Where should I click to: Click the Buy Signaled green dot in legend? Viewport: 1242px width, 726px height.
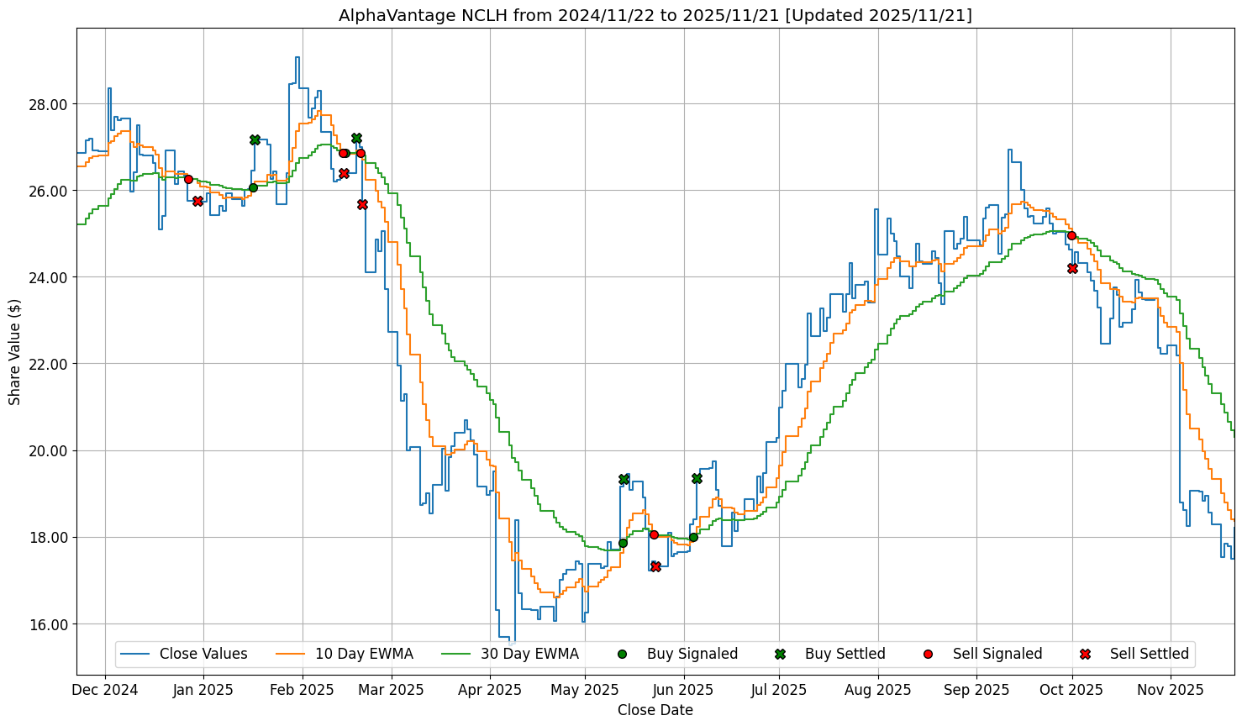click(x=622, y=654)
